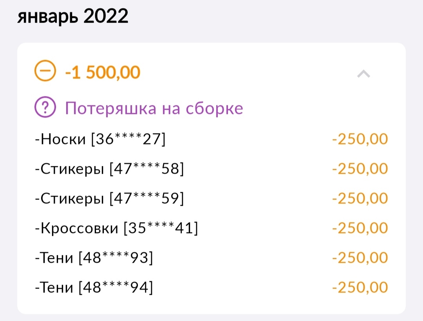Screen dimensions: 423x321
Task: Open the Потеряшка на сборке explanation
Action: pos(154,108)
